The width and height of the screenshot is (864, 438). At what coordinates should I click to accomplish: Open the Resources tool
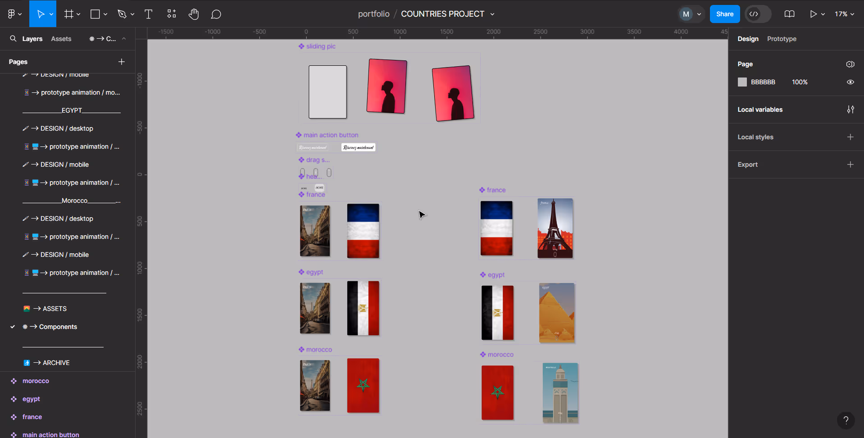[172, 14]
